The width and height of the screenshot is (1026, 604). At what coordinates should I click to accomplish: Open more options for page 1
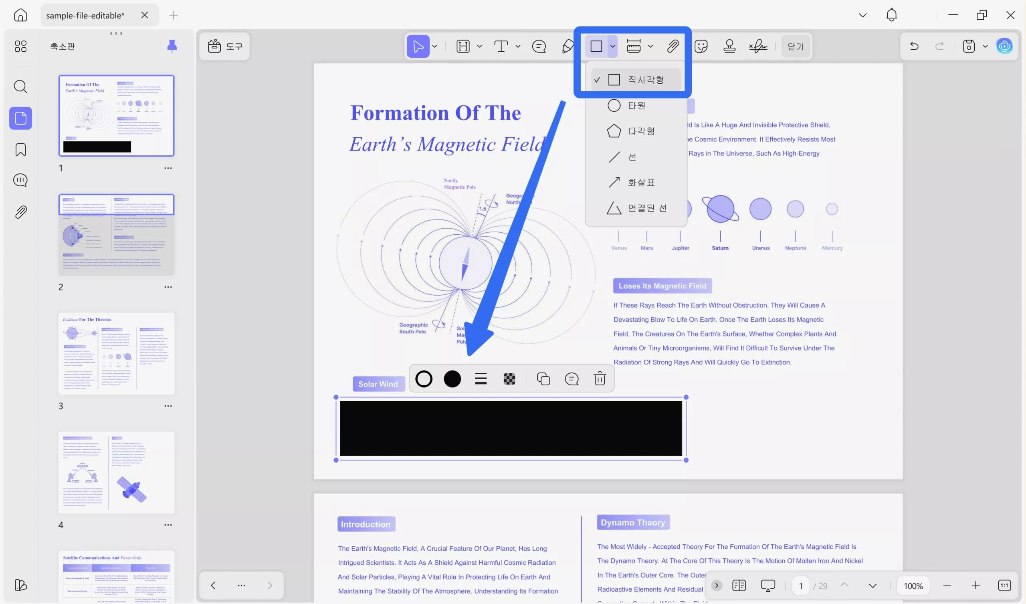tap(168, 168)
